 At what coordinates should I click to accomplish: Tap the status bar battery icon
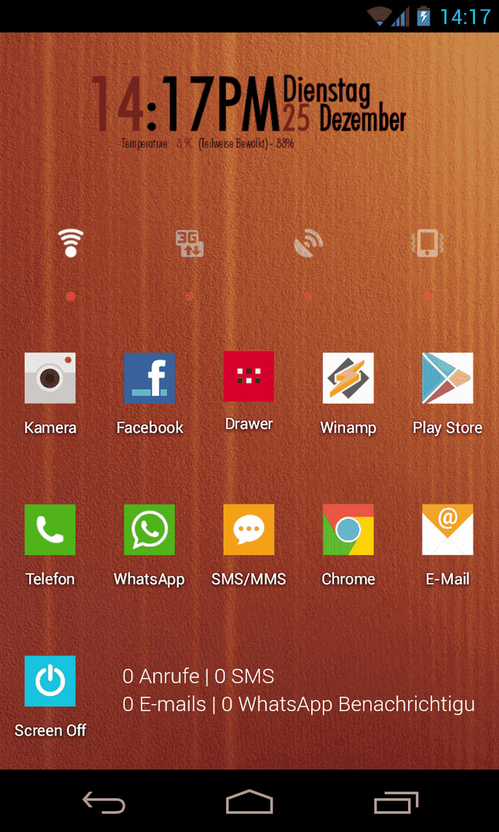pyautogui.click(x=424, y=16)
